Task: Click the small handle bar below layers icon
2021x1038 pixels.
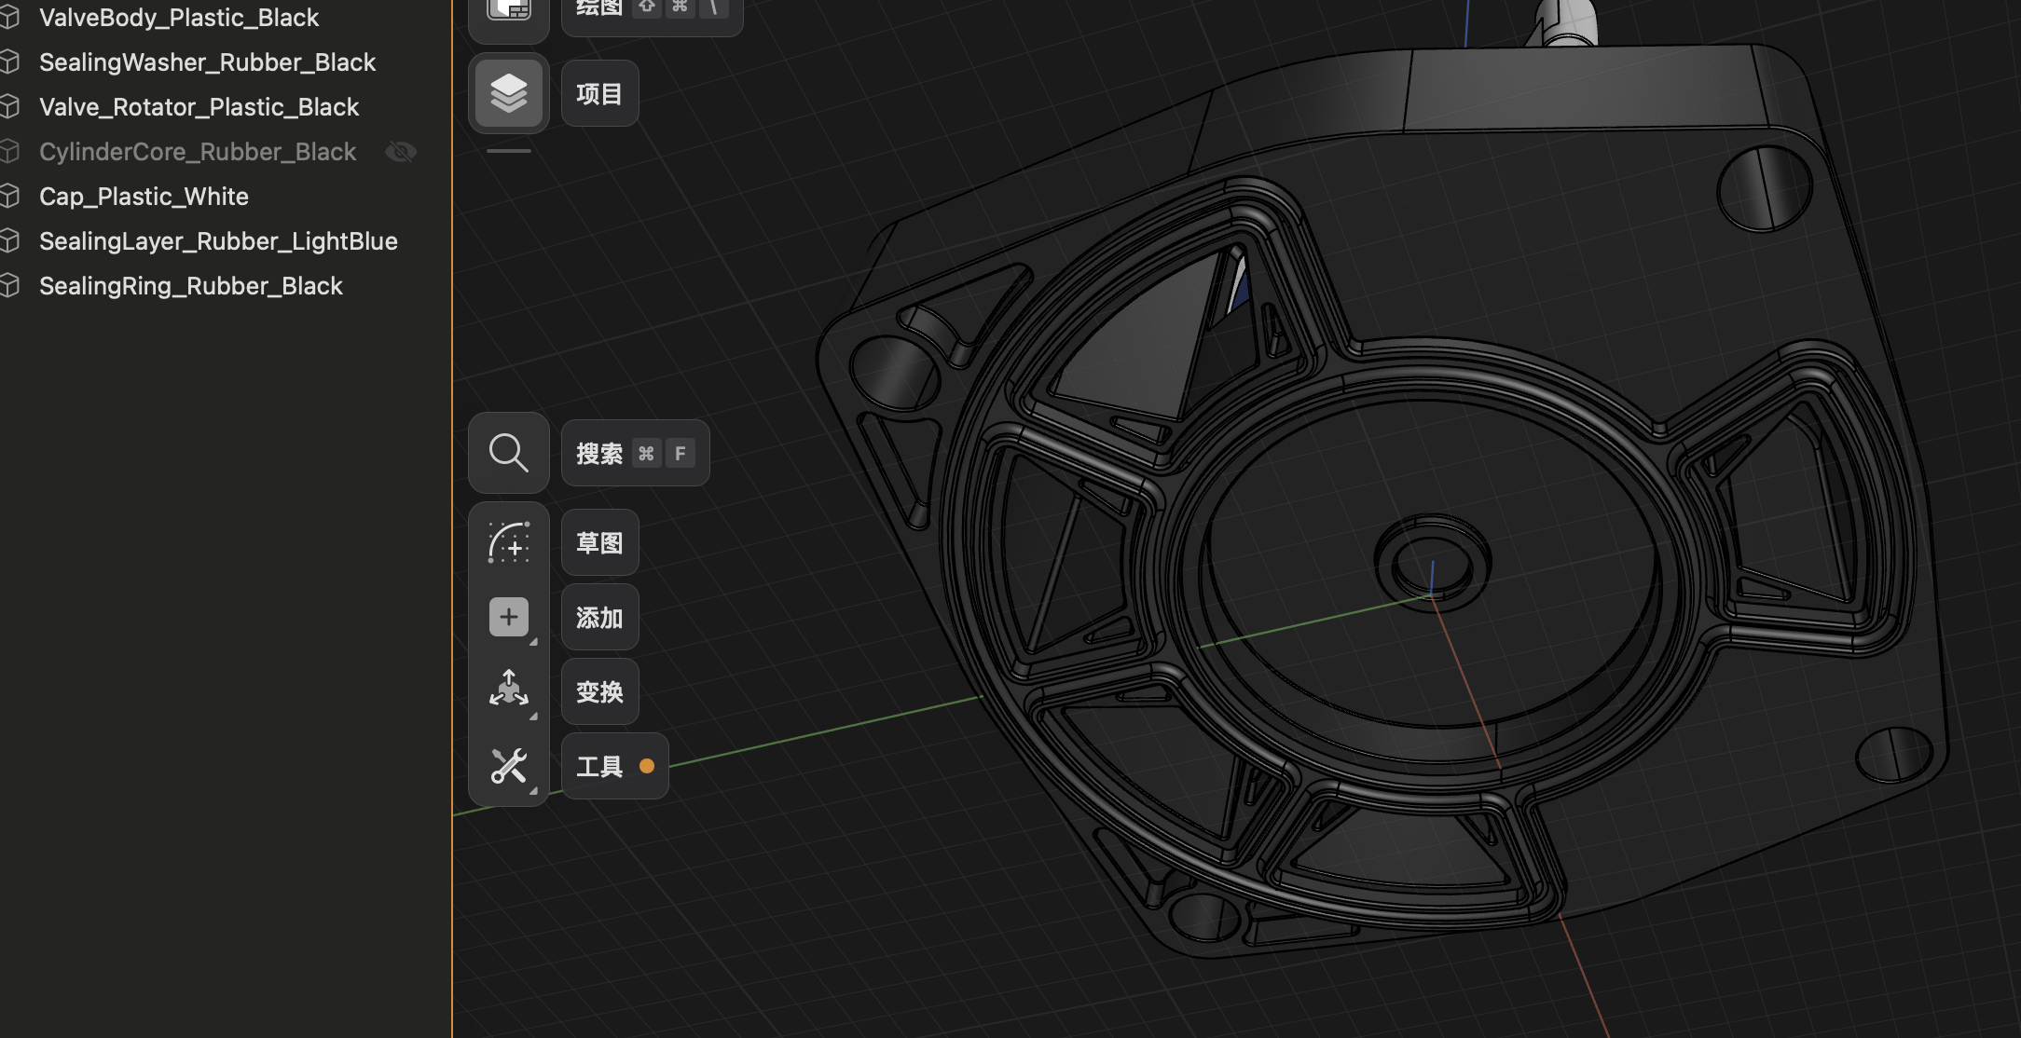Action: pyautogui.click(x=508, y=151)
